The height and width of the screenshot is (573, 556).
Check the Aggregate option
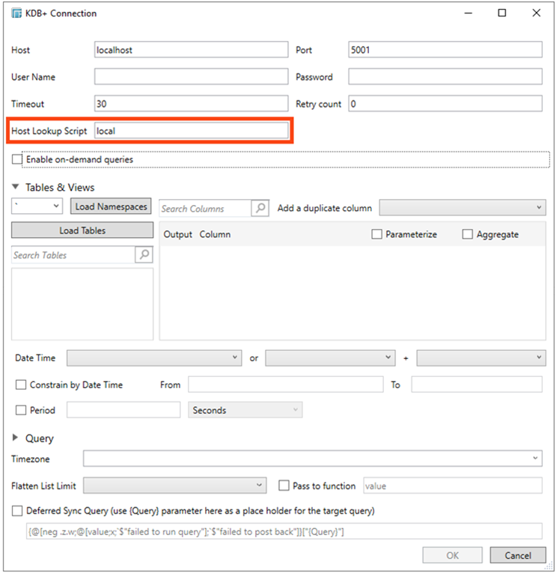468,234
